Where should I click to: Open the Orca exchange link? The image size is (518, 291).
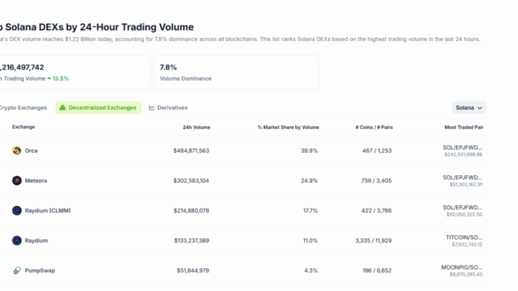point(31,151)
